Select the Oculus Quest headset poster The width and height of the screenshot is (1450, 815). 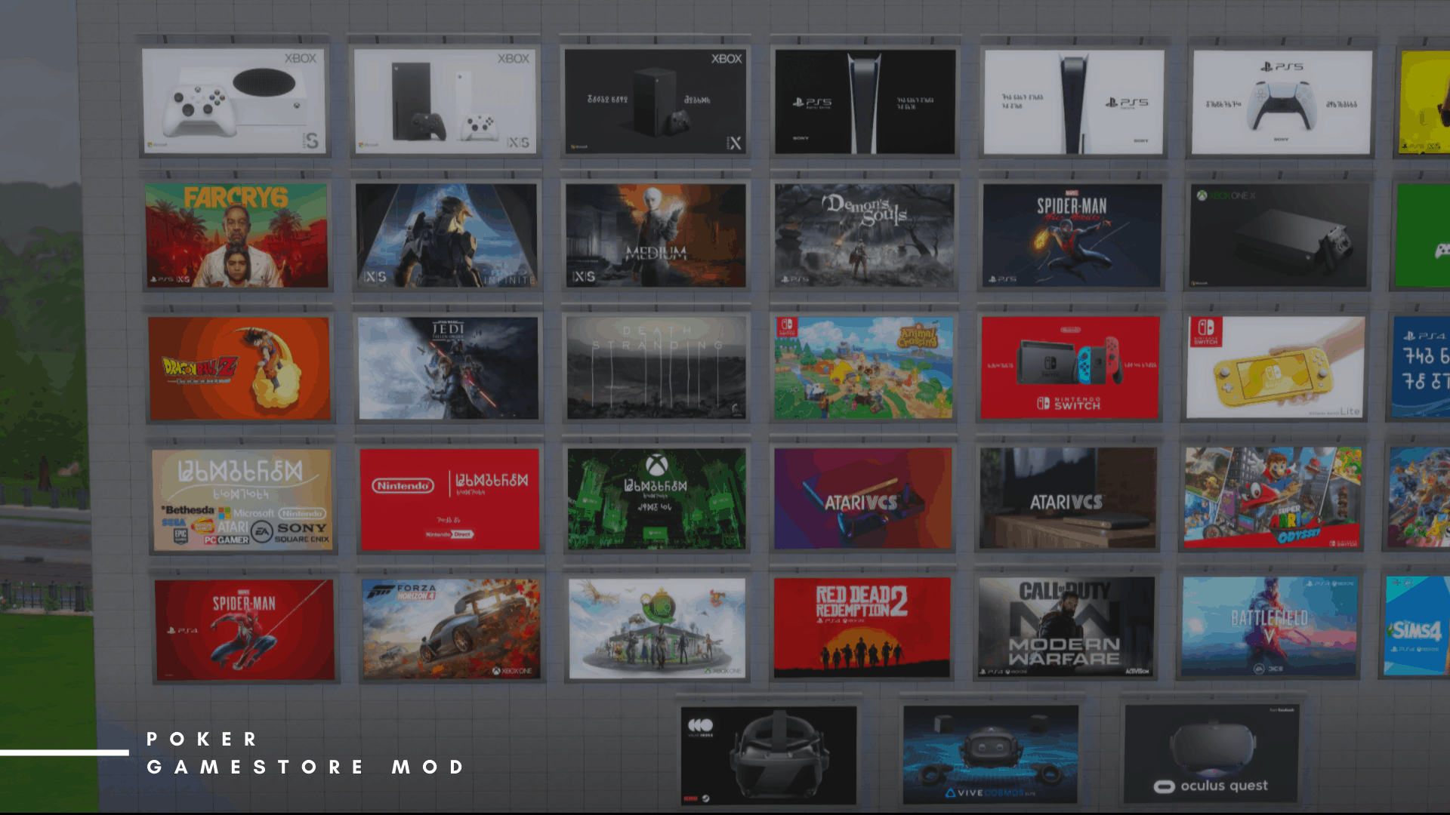[x=1211, y=754]
